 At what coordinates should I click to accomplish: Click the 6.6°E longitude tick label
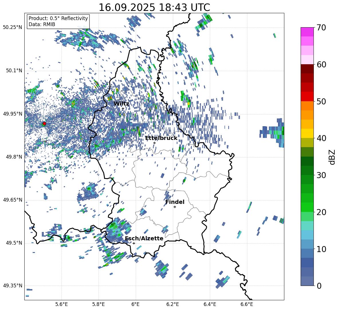(x=247, y=304)
